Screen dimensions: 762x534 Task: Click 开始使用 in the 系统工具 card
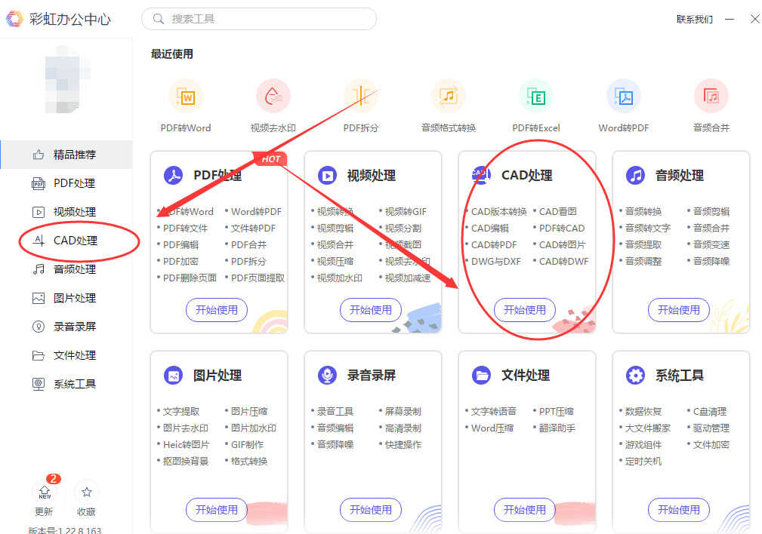click(679, 510)
